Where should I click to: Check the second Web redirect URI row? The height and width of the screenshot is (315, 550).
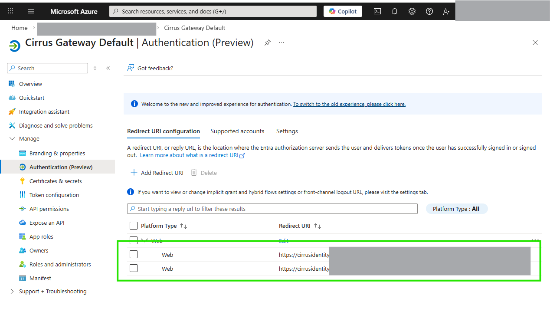pyautogui.click(x=134, y=268)
